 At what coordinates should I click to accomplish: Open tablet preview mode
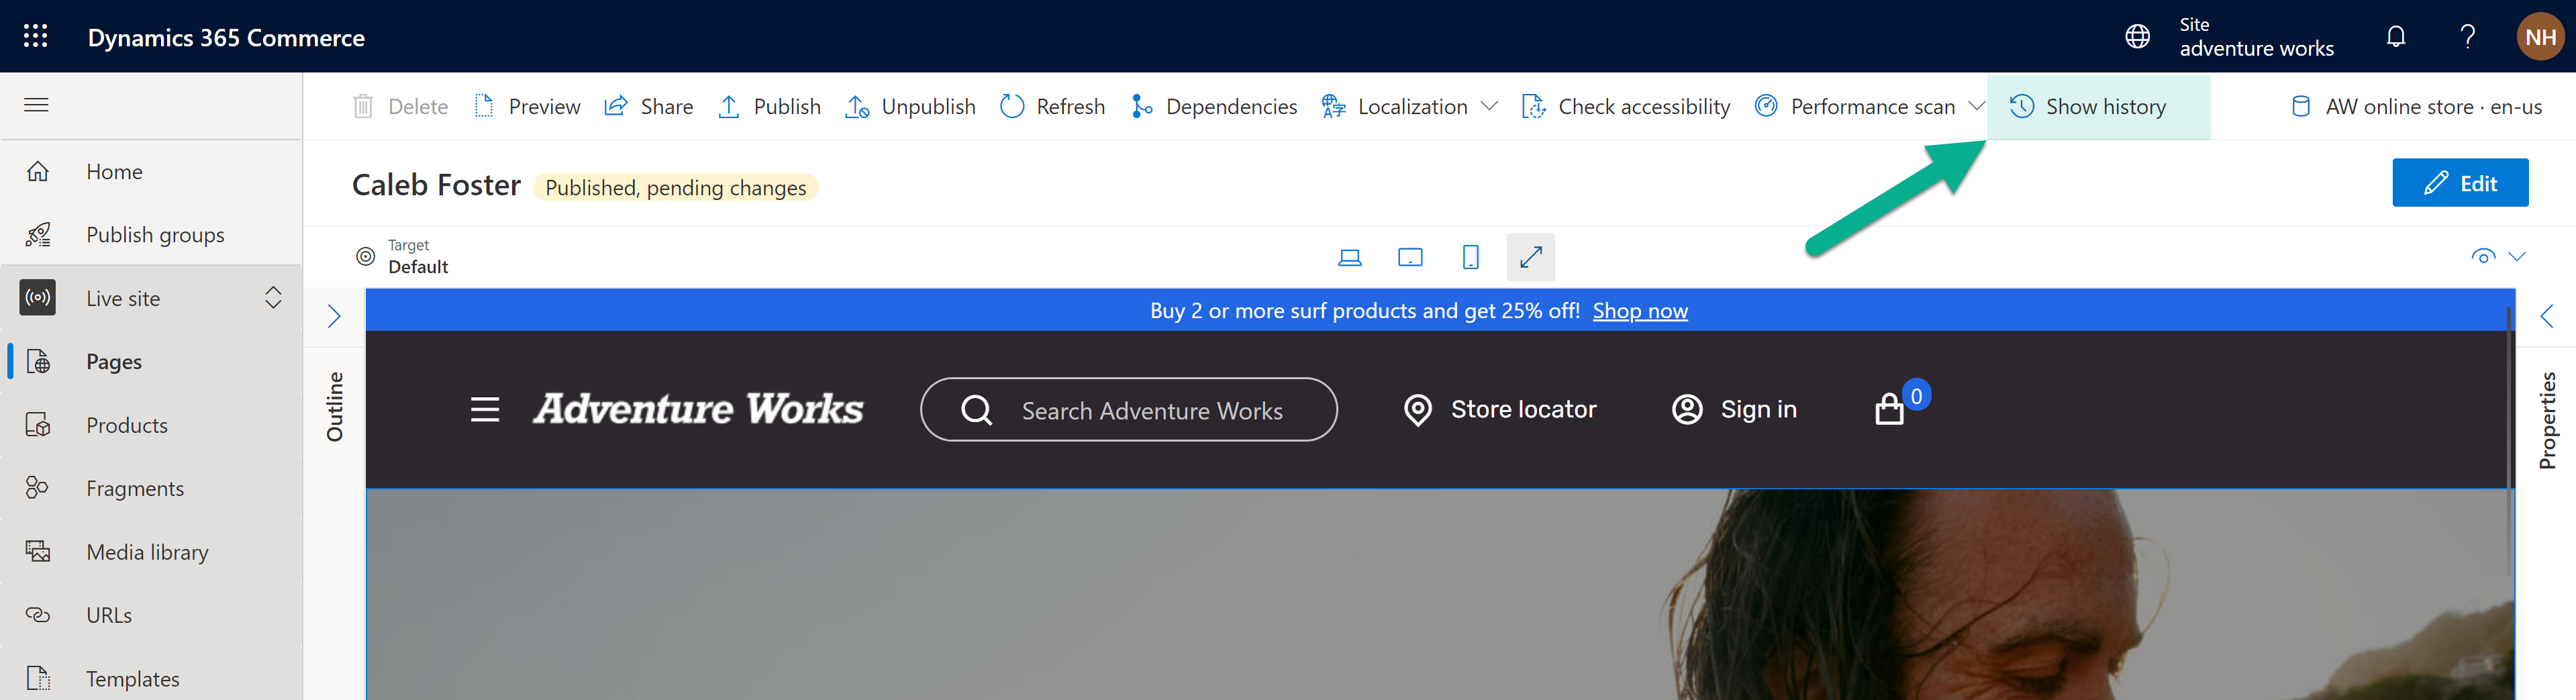[1410, 257]
